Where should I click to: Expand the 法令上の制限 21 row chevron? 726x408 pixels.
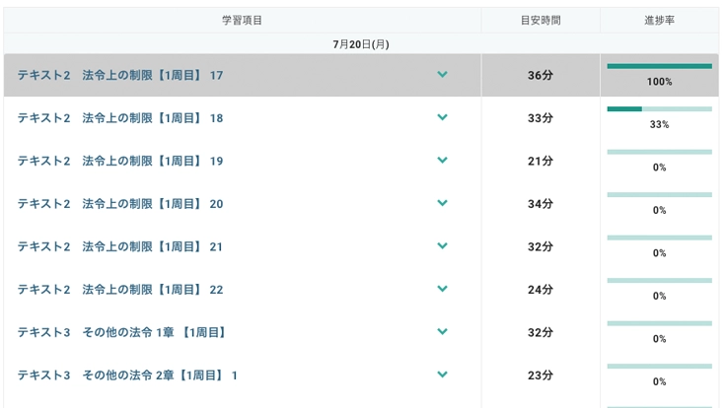442,246
